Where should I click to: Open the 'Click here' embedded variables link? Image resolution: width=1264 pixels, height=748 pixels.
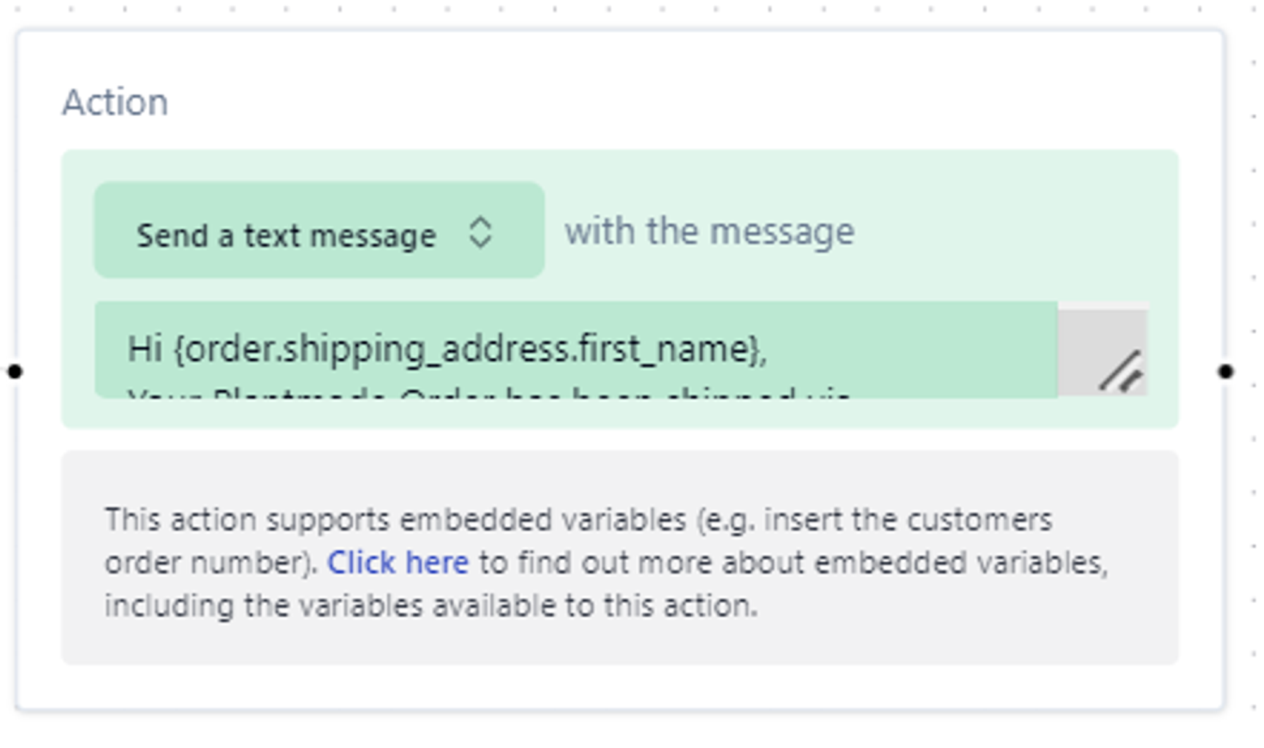coord(398,562)
